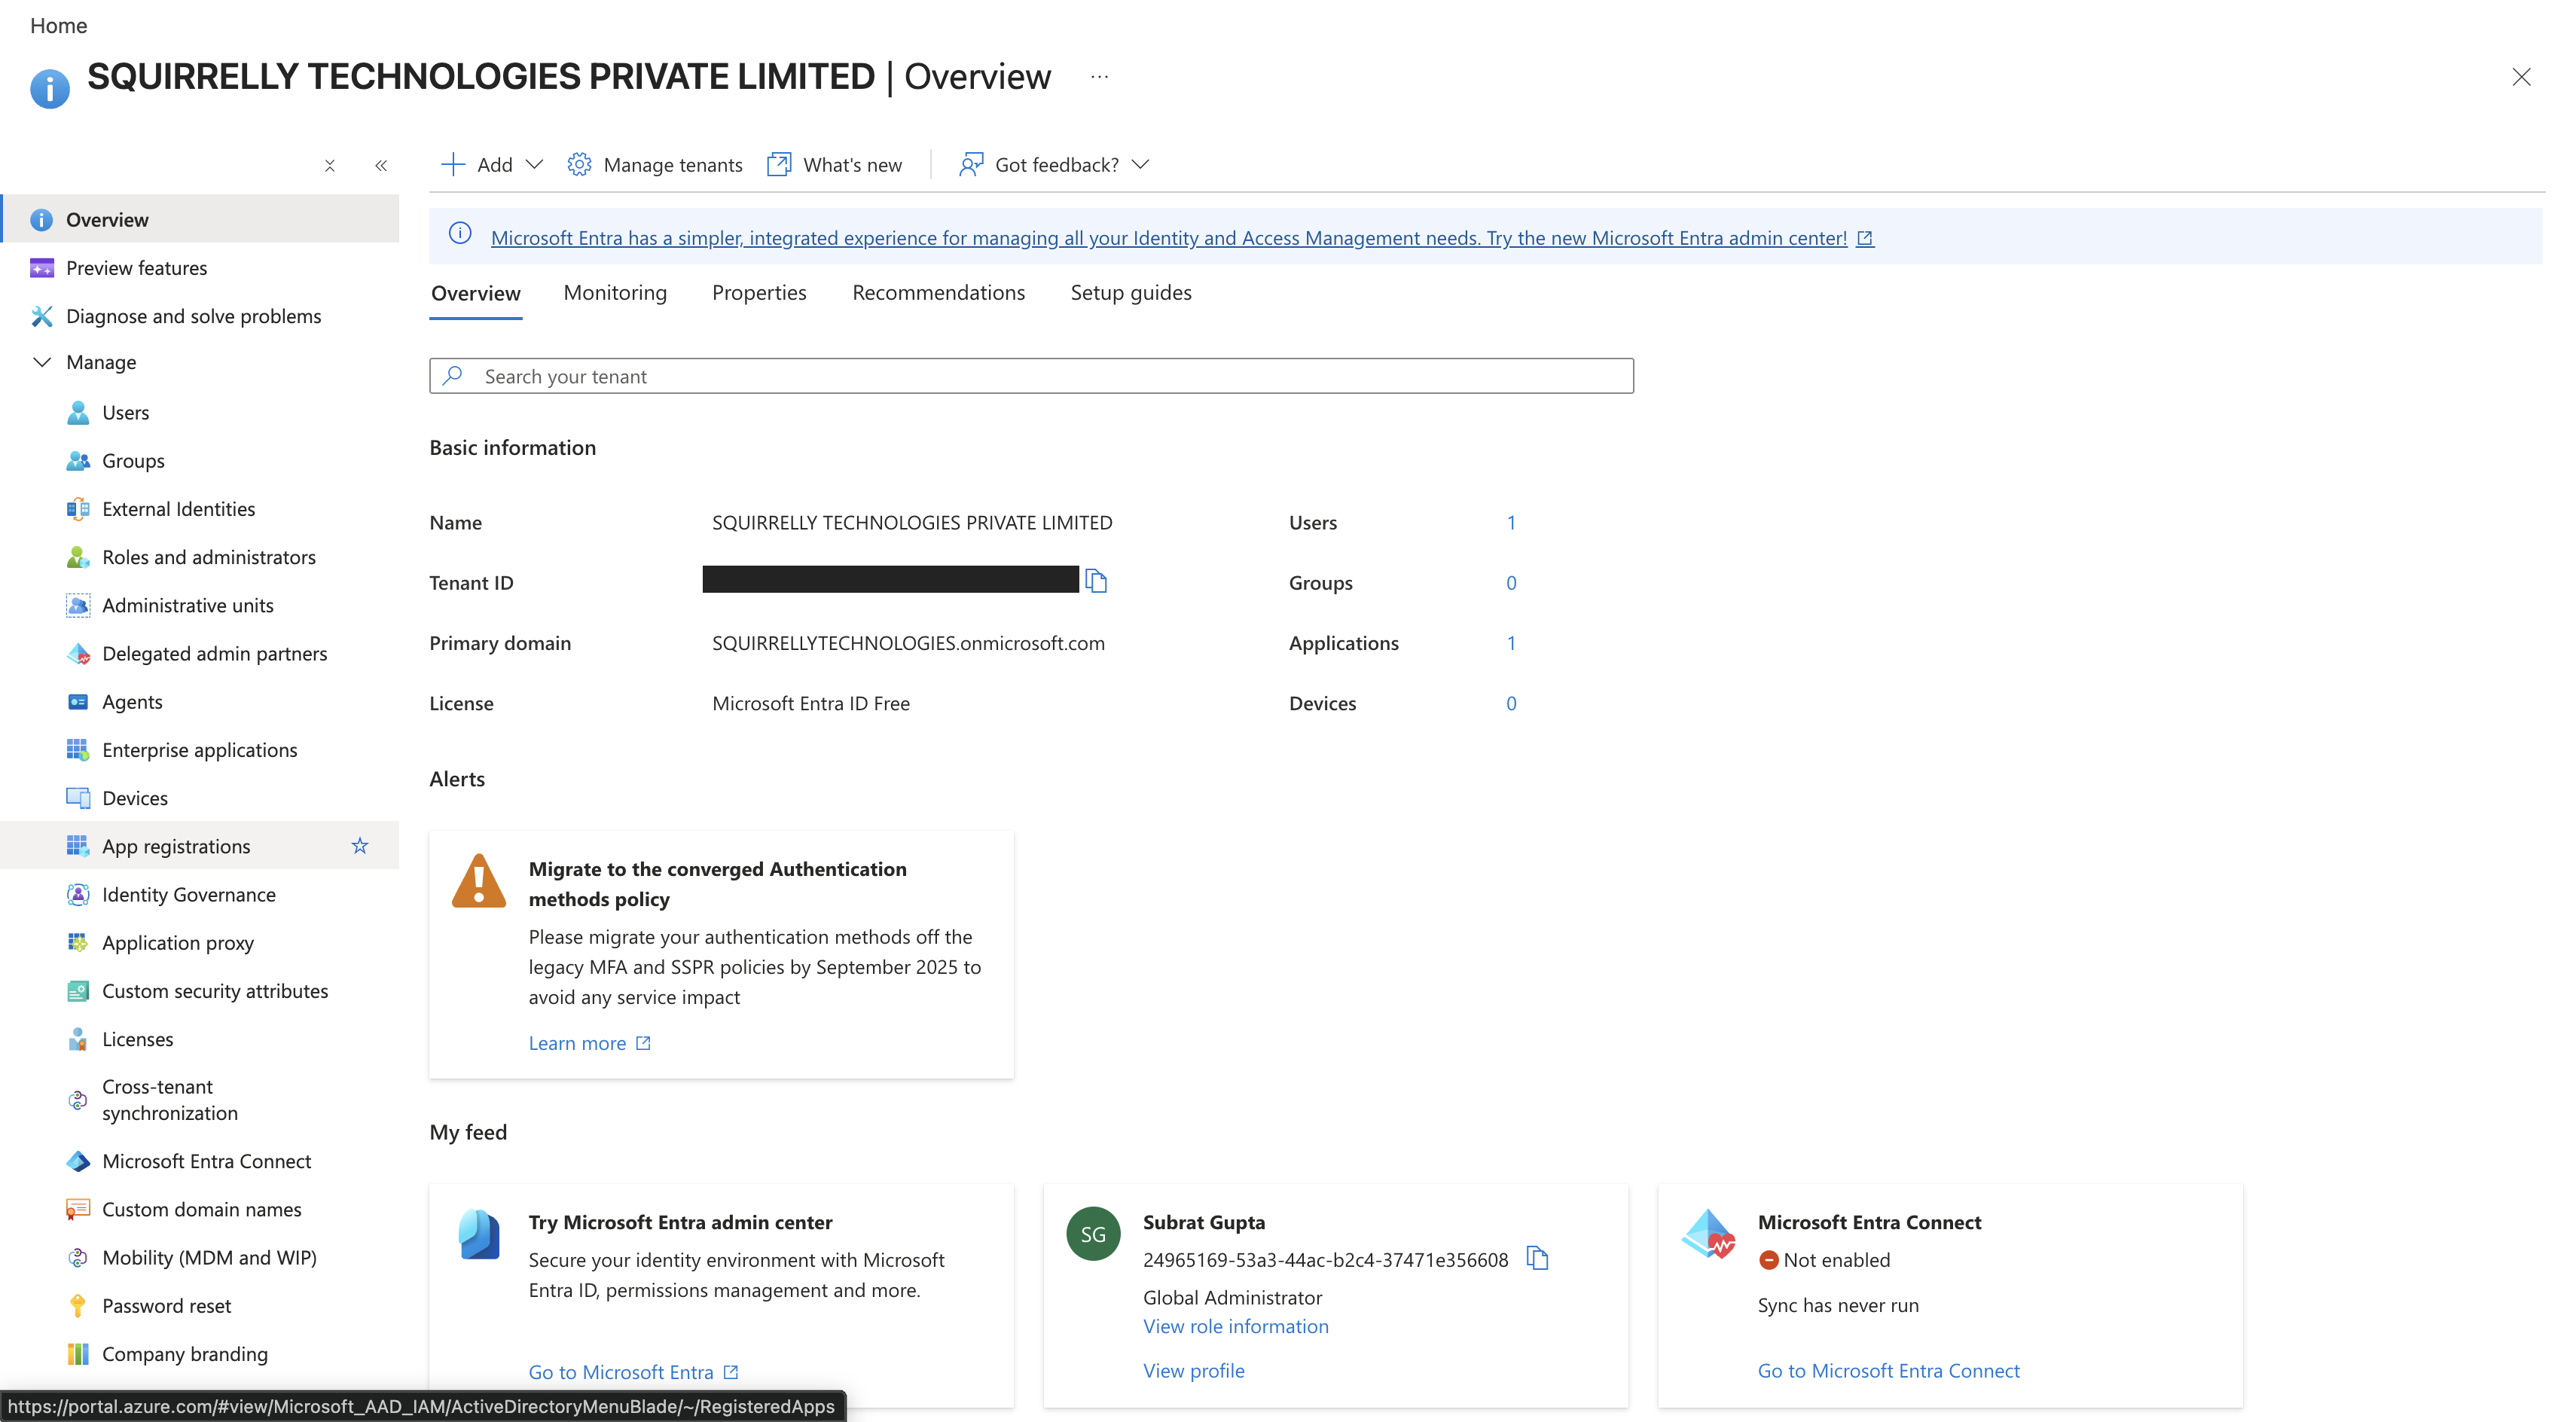This screenshot has width=2576, height=1422.
Task: Click Learn more in the alert
Action: pyautogui.click(x=589, y=1043)
